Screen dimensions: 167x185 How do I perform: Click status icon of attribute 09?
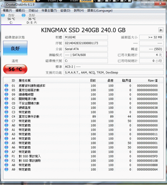pos(6,94)
